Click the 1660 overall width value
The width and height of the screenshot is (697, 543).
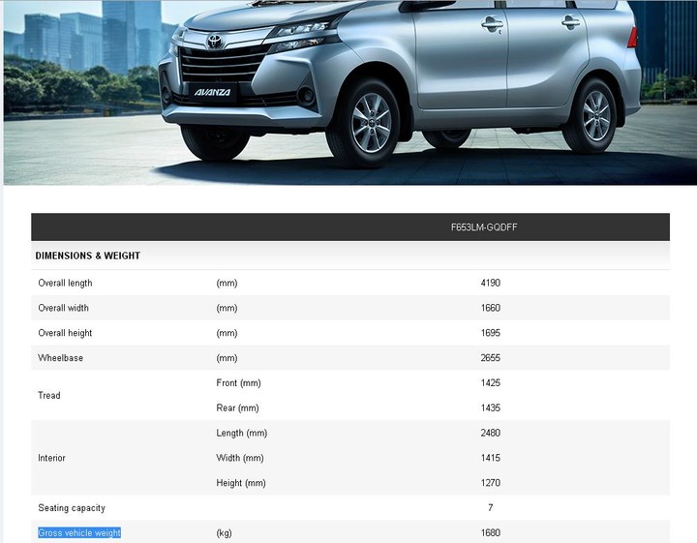click(x=490, y=308)
